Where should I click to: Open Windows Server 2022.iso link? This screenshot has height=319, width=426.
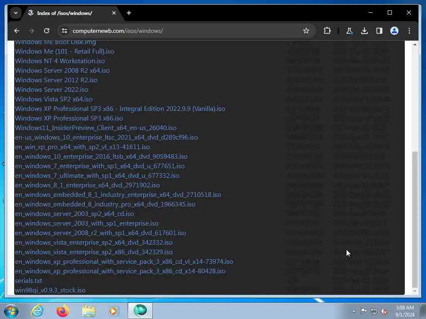52,90
